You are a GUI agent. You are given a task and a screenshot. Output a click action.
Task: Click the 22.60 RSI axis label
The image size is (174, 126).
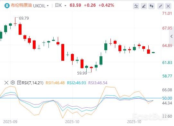pos(167,116)
